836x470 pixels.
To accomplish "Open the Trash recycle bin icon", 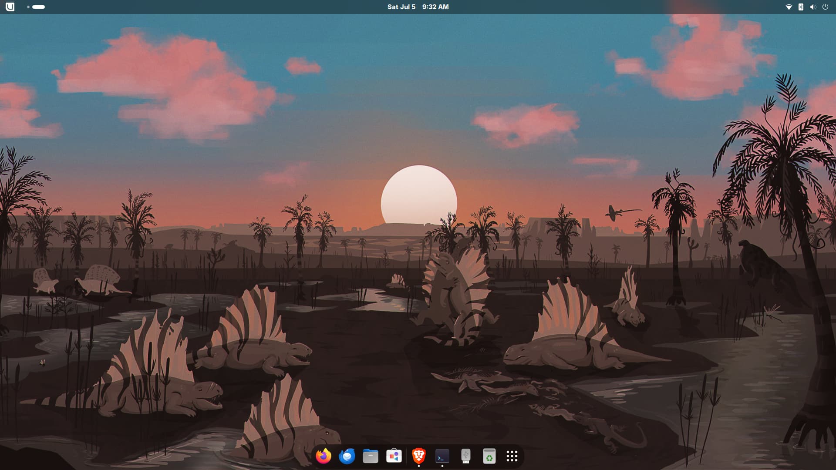I will pyautogui.click(x=489, y=456).
